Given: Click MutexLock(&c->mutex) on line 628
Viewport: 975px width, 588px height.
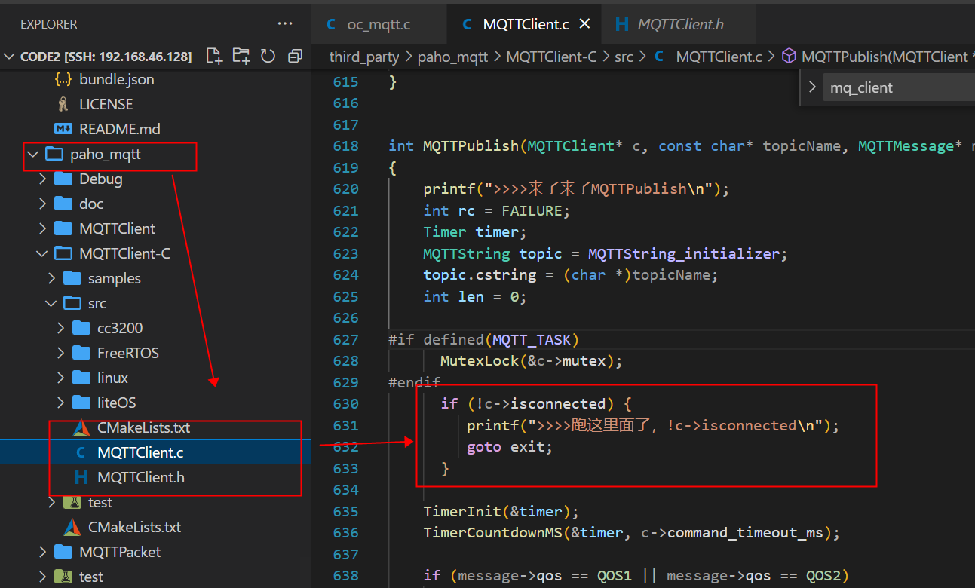Looking at the screenshot, I should tap(531, 361).
